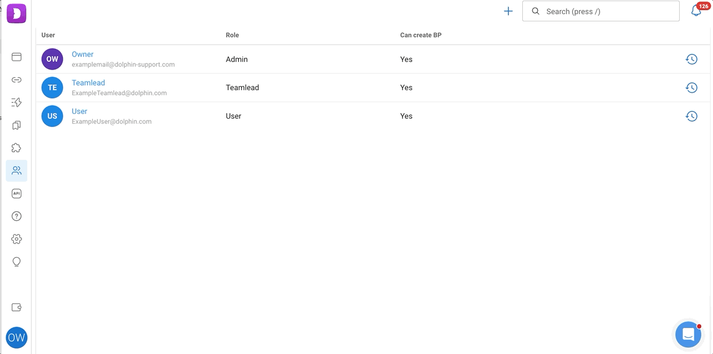The width and height of the screenshot is (713, 354).
Task: Click the Admin role cell
Action: point(237,59)
